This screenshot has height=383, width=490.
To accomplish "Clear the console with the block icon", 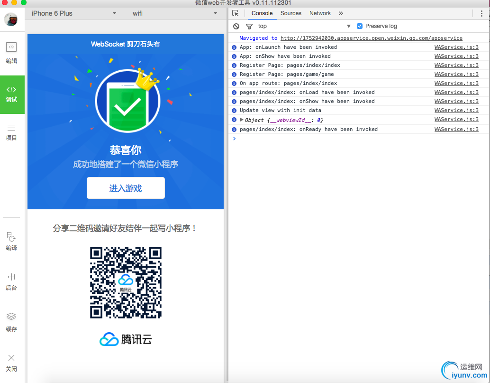I will 236,26.
